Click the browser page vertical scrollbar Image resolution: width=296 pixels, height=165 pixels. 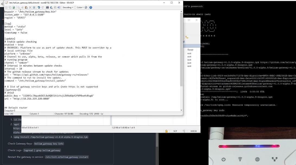pos(157,140)
